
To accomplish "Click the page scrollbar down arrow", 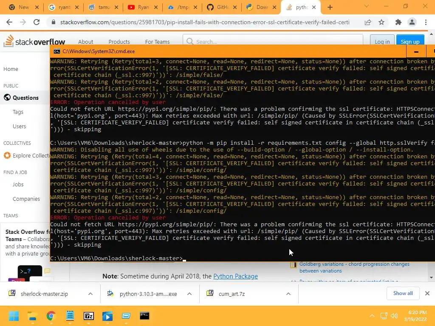I will (x=431, y=277).
